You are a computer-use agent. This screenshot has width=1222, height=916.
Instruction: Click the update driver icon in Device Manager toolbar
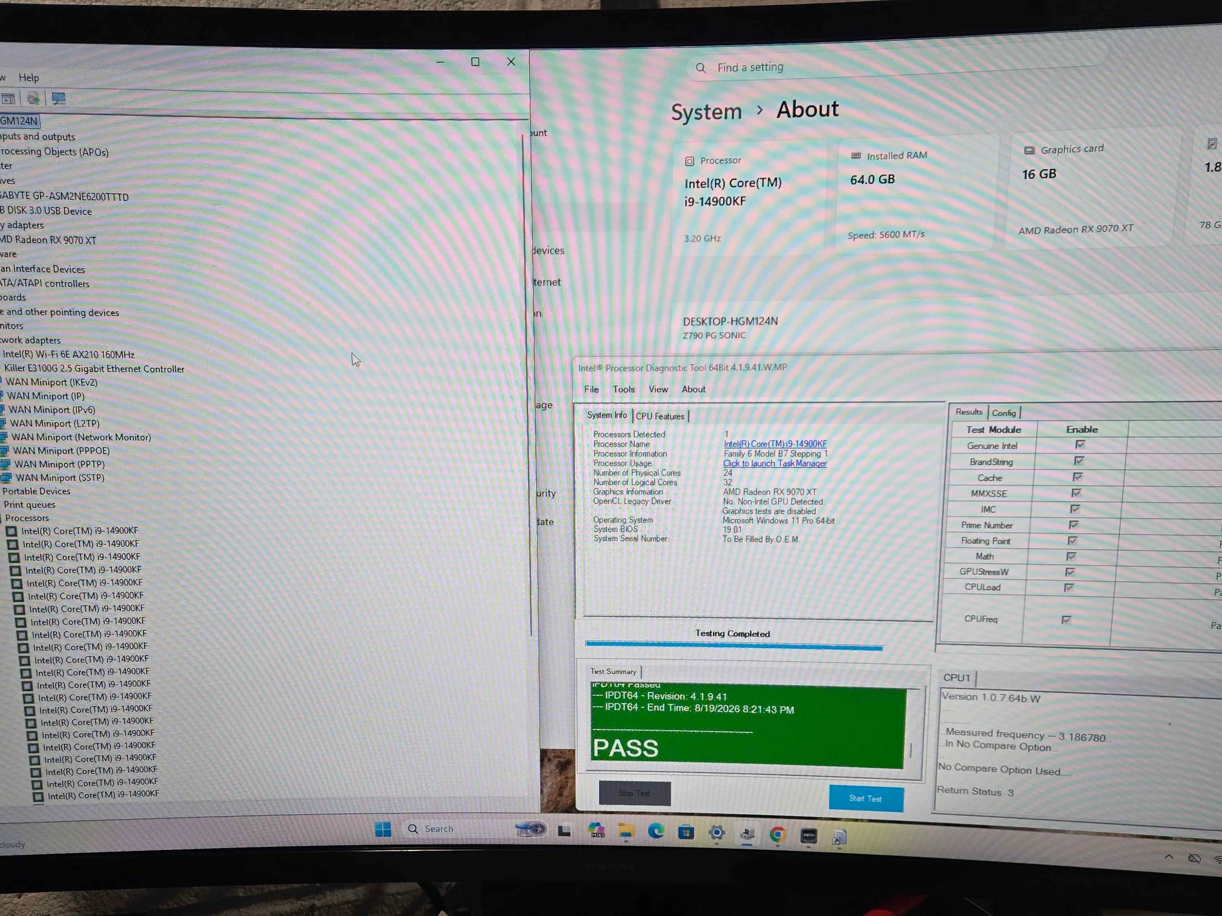tap(33, 98)
